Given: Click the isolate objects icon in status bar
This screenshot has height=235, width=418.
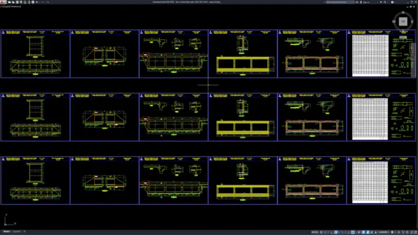Looking at the screenshot, I should pos(403,232).
